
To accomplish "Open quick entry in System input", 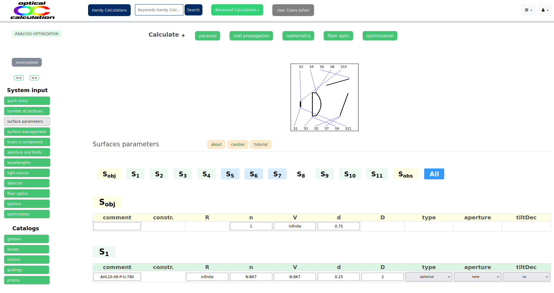I will pos(27,101).
